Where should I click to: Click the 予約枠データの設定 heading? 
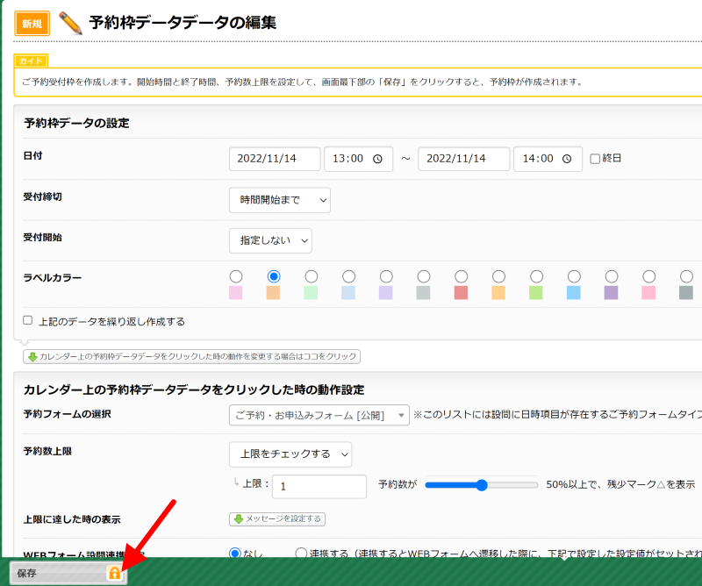pos(76,123)
